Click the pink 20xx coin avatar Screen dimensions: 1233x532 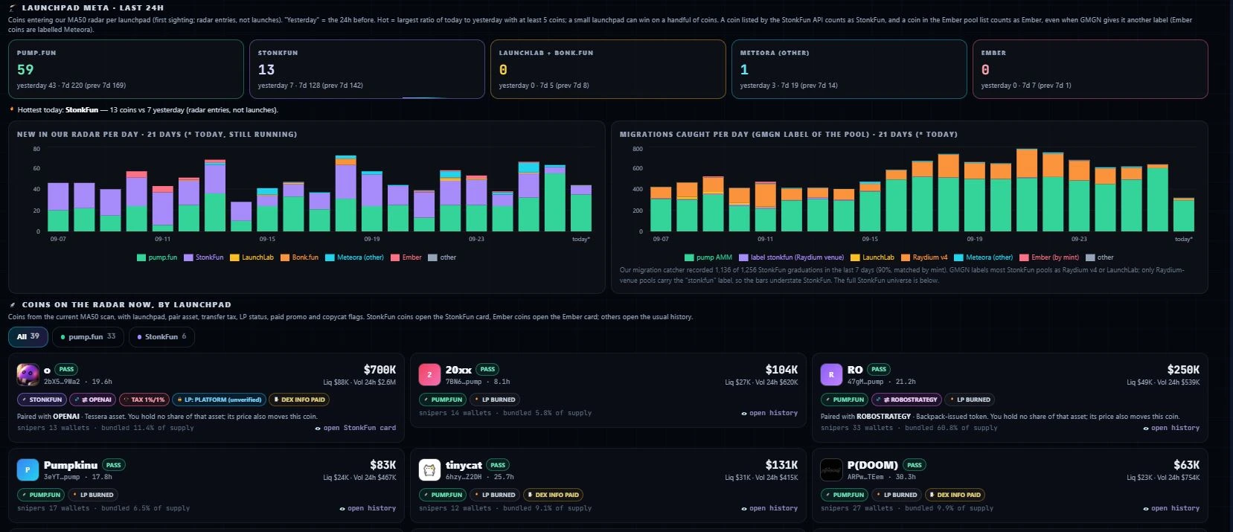tap(429, 375)
